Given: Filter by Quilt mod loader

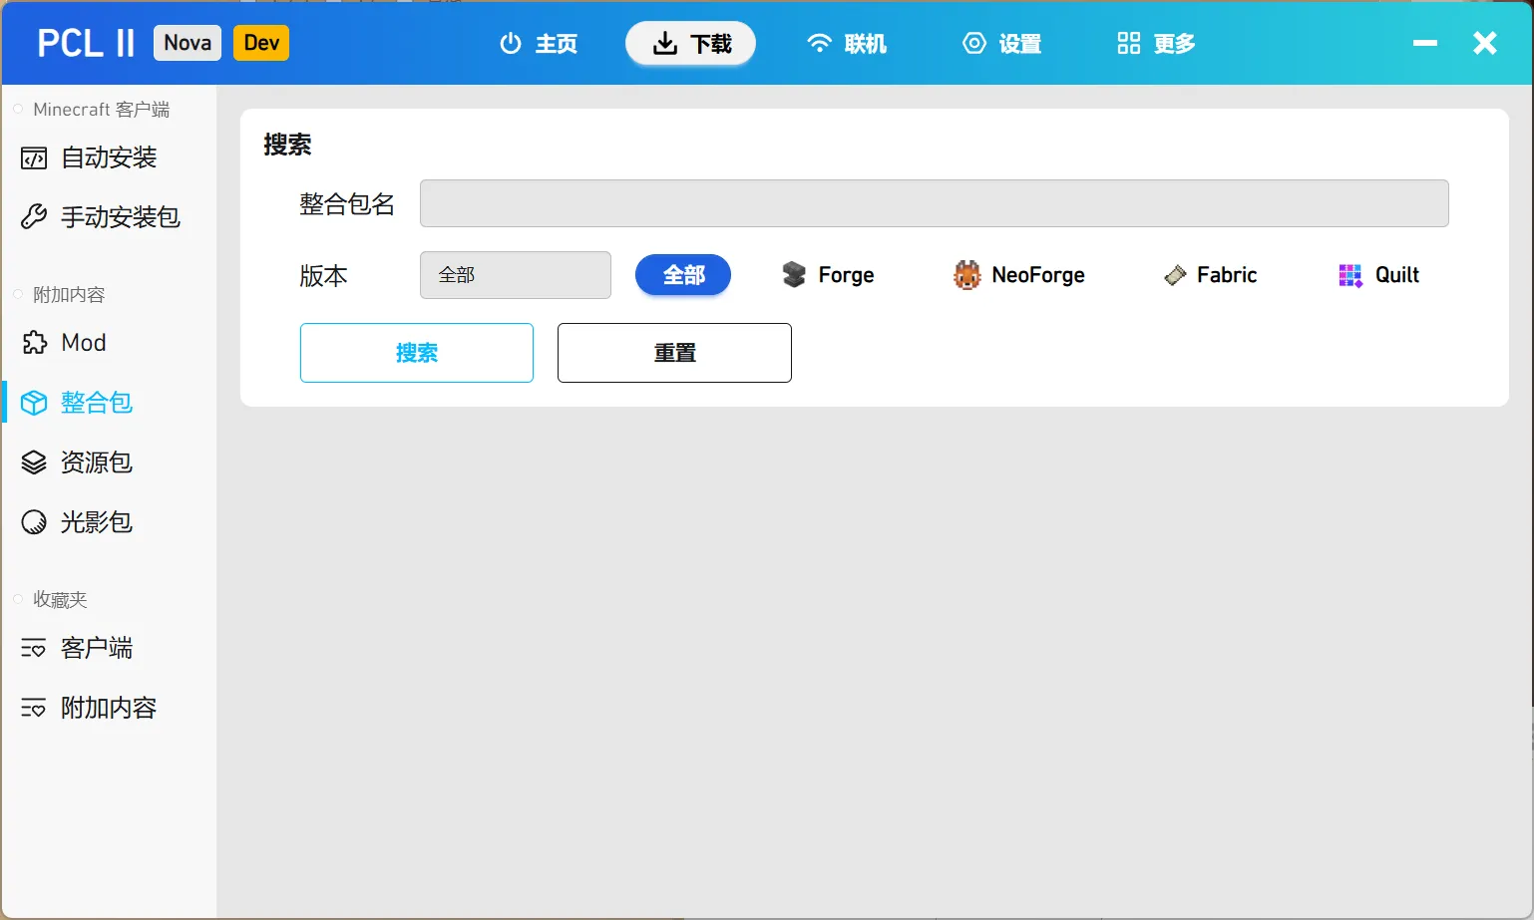Looking at the screenshot, I should coord(1379,275).
